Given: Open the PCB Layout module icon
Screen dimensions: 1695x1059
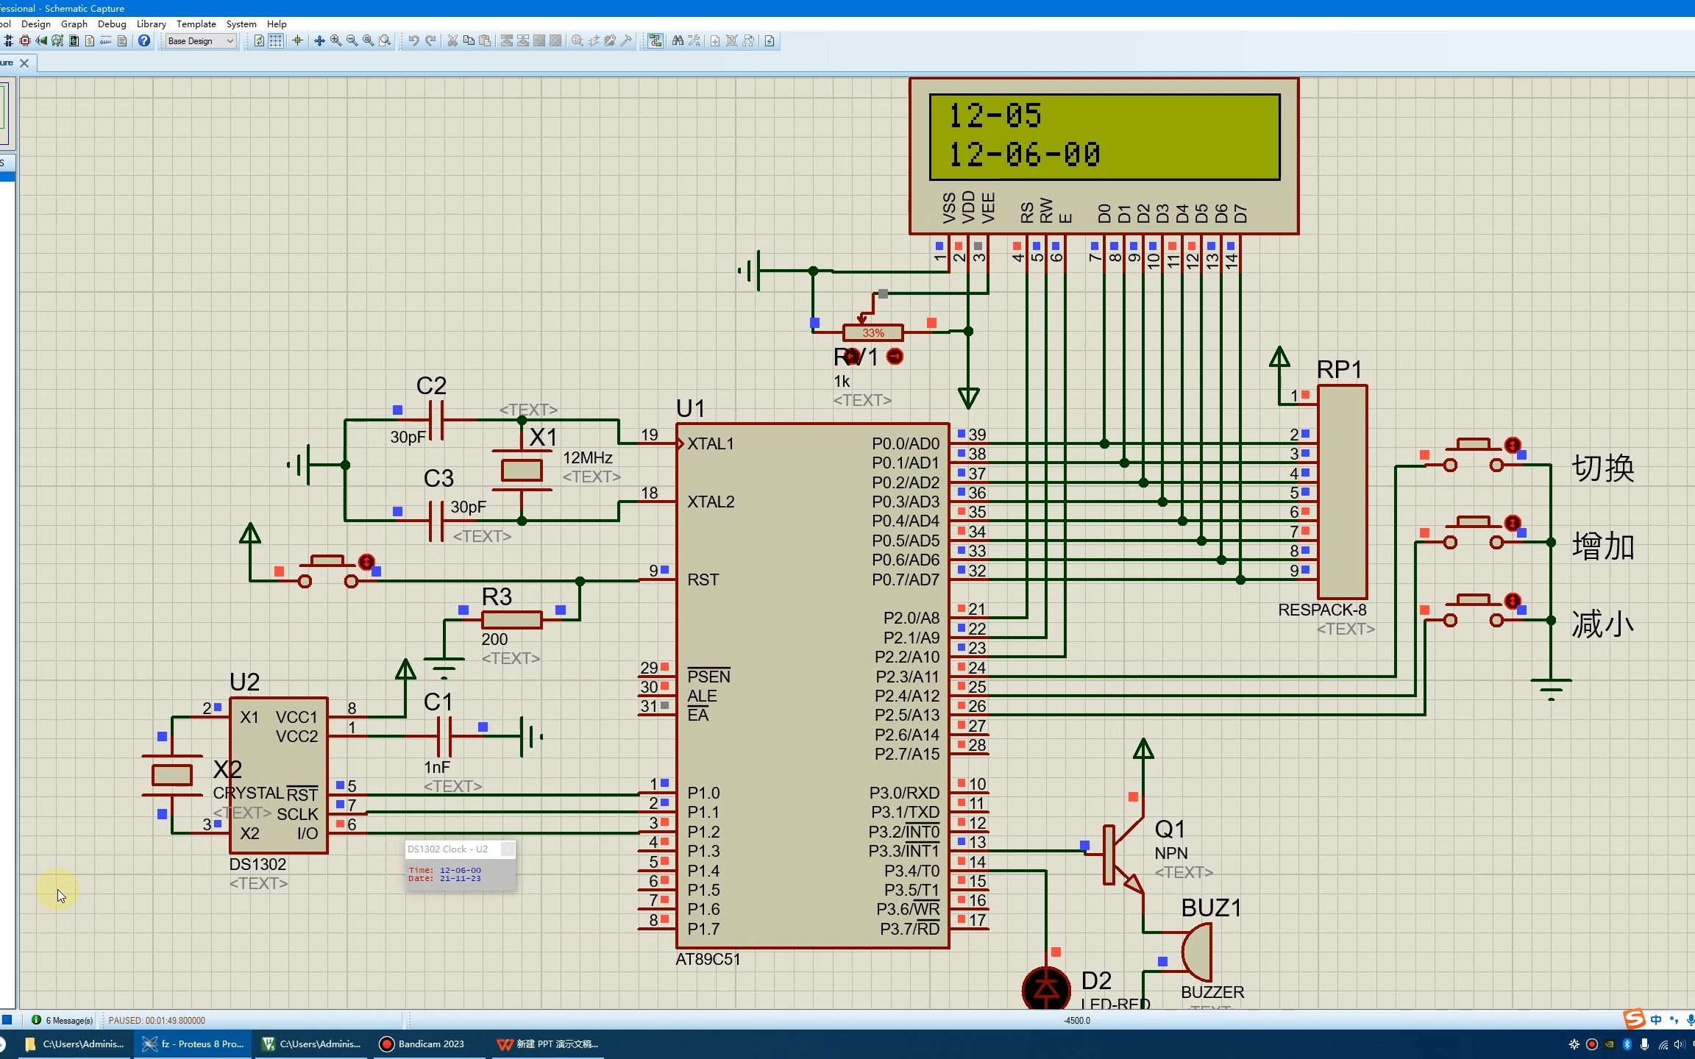Looking at the screenshot, I should 24,41.
